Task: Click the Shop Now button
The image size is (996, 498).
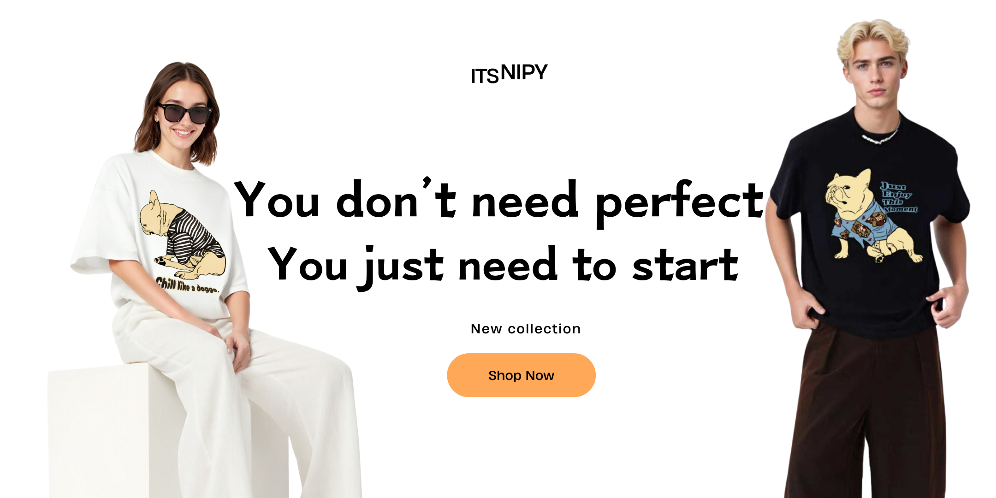Action: 521,375
